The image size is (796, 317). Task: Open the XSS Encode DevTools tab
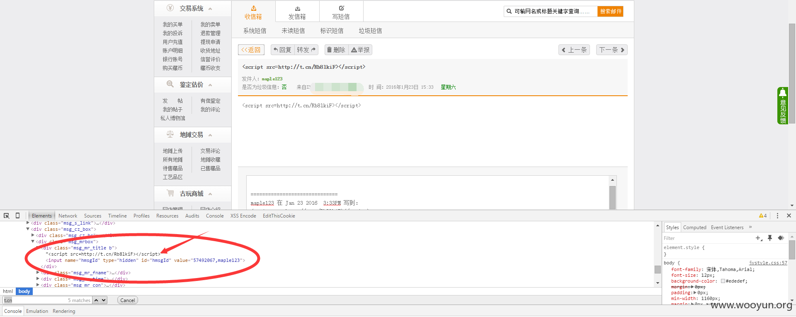pyautogui.click(x=243, y=216)
